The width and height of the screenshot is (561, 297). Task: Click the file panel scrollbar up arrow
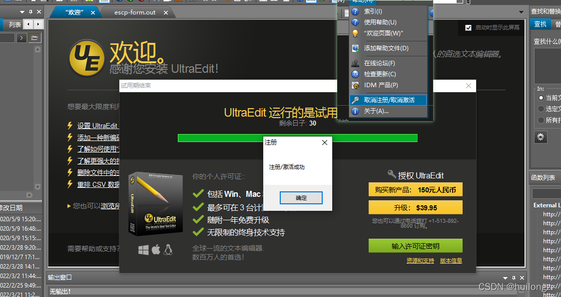[x=38, y=49]
